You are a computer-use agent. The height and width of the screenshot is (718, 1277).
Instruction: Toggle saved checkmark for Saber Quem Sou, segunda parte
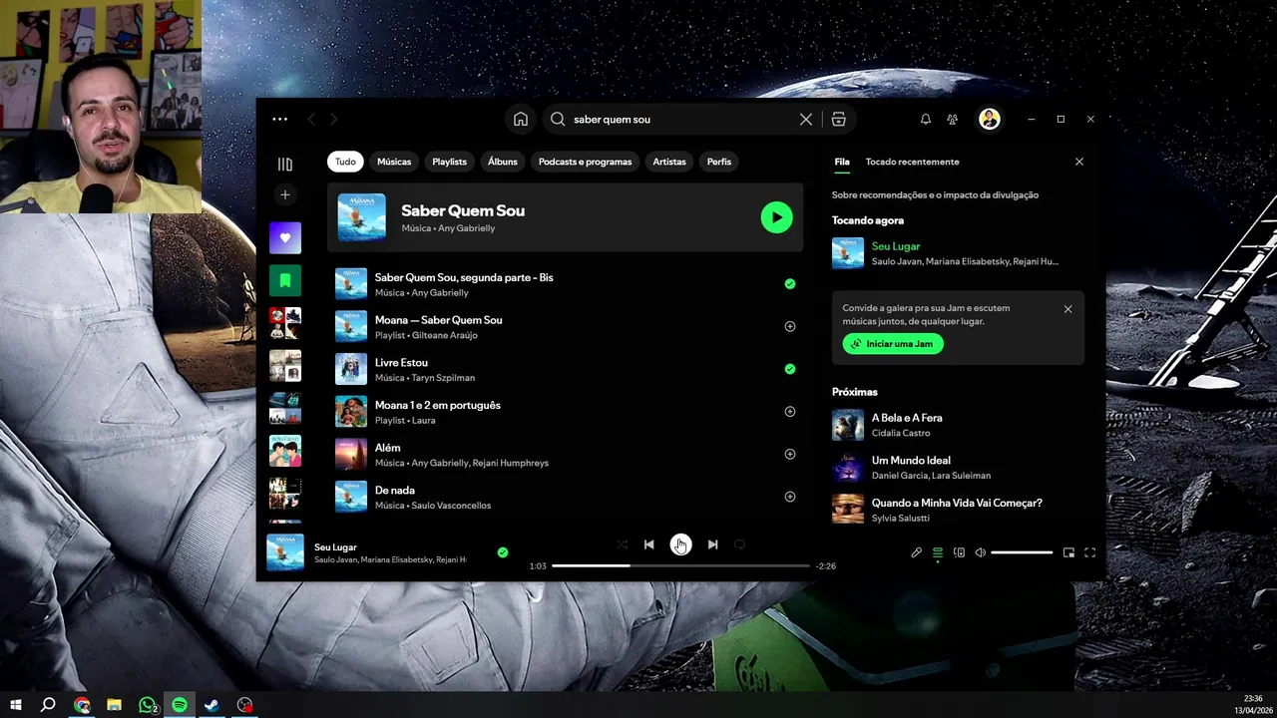pos(790,284)
